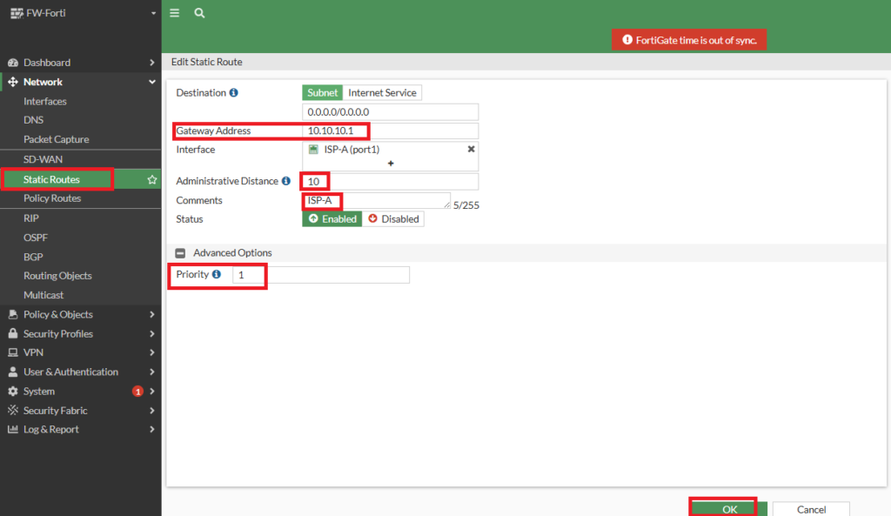
Task: Click the Destination info icon
Action: [234, 93]
